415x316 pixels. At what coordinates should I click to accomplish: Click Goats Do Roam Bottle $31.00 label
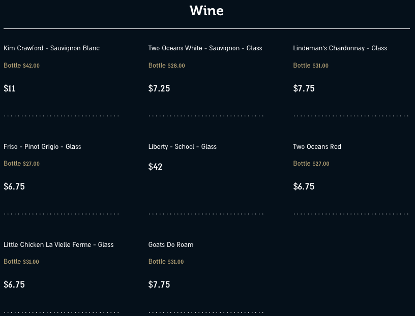[x=166, y=262]
